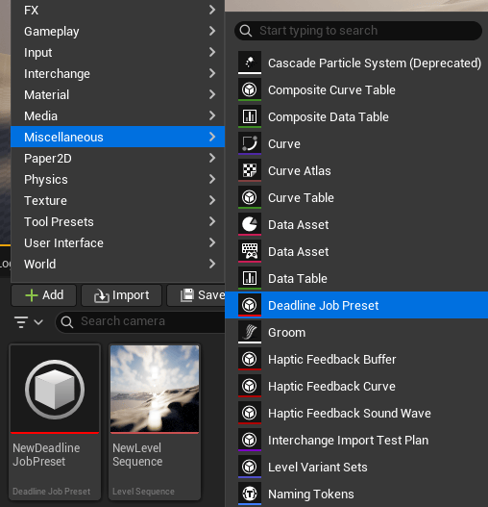
Task: Choose Deadline Job Preset menu entry
Action: click(x=356, y=305)
